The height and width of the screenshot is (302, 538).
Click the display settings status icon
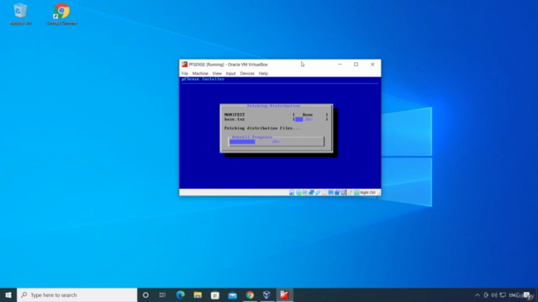pos(330,192)
